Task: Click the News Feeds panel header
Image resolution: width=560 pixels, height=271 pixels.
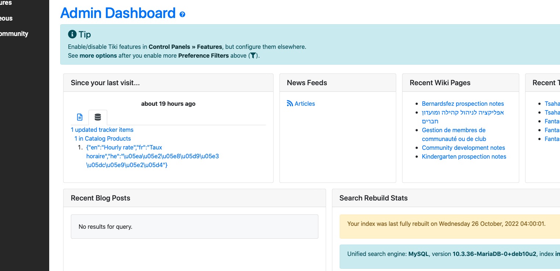Action: click(x=338, y=83)
